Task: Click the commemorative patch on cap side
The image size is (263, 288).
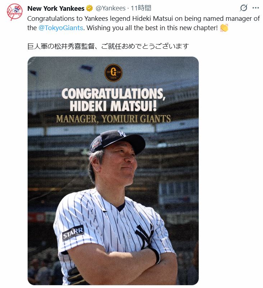Action: point(97,143)
